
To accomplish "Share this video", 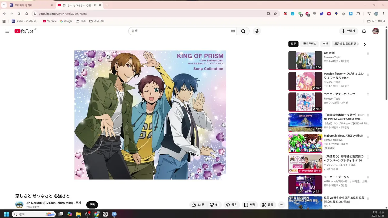I will [x=231, y=205].
